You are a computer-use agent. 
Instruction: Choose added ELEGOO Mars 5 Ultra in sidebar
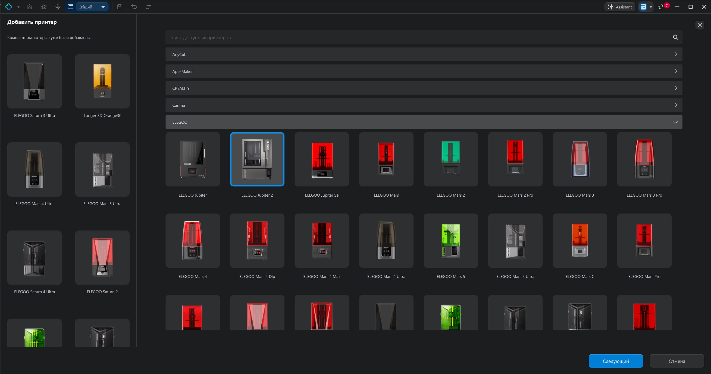click(x=102, y=170)
